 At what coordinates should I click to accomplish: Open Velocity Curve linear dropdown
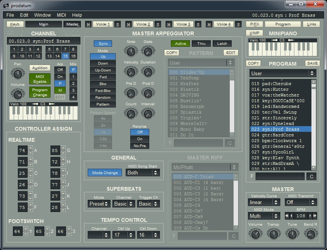[x=264, y=202]
